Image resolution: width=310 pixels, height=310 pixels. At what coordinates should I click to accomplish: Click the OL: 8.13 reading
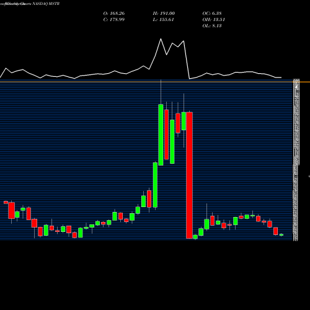[x=212, y=26]
